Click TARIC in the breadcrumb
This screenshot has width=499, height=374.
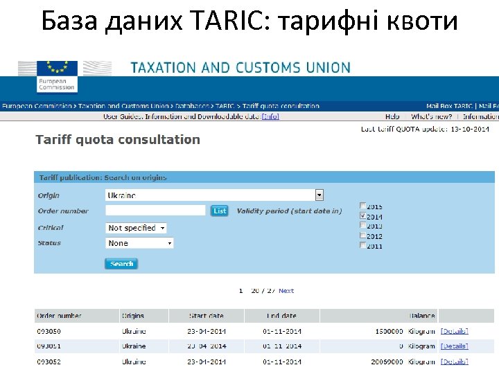click(x=225, y=106)
